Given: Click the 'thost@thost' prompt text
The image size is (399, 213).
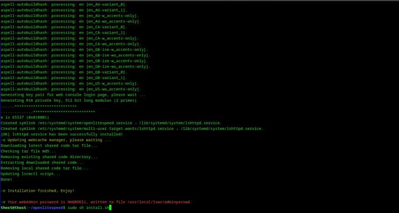Looking at the screenshot, I should 13,208.
